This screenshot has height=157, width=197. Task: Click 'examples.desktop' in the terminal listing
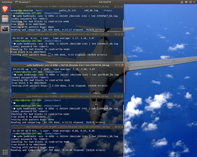click(22, 10)
